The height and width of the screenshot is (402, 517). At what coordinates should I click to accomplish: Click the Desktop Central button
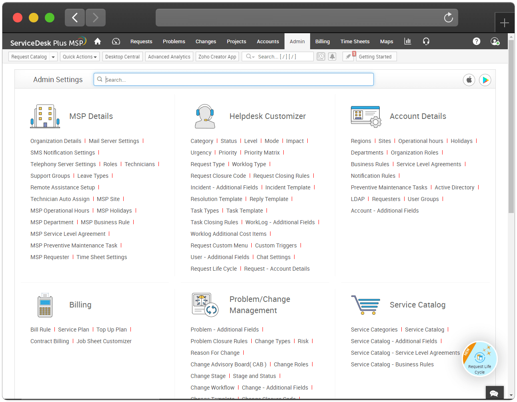(x=122, y=57)
